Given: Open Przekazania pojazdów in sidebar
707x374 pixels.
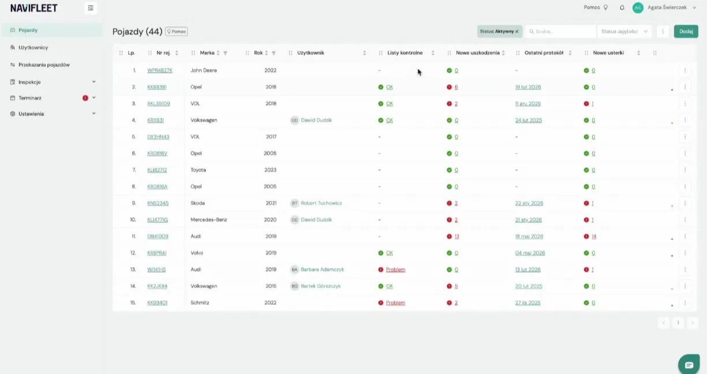Looking at the screenshot, I should point(44,65).
